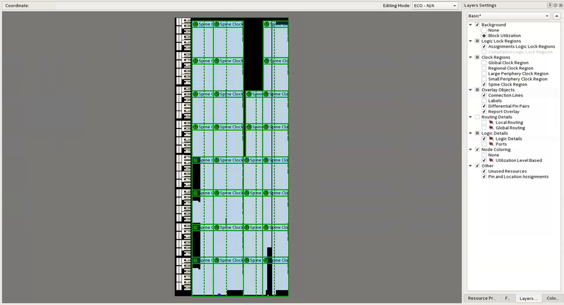
Task: Click the Layers Settings panel title
Action: pos(480,6)
